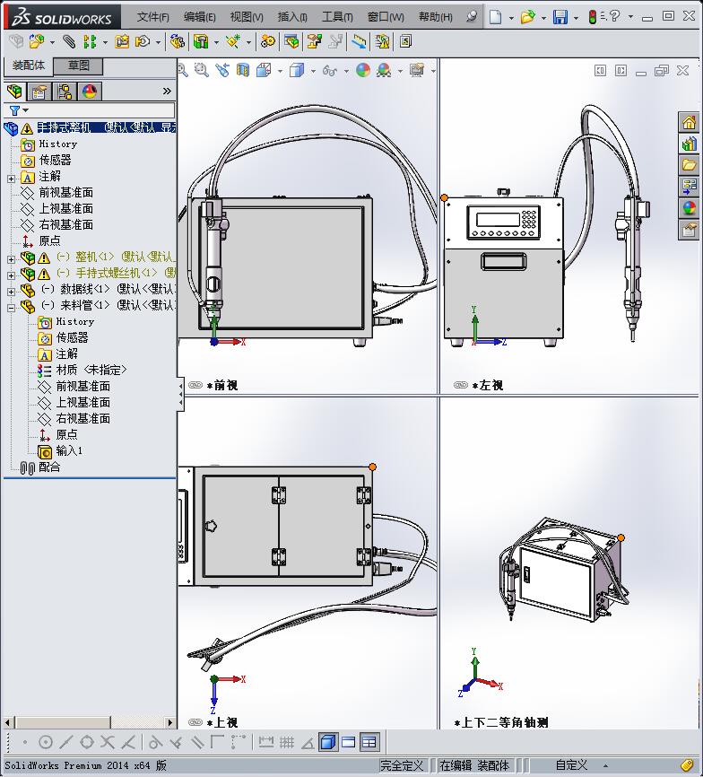Screen dimensions: 703x777
Task: Toggle the angle snap icon in bottom toolbar
Action: click(308, 742)
